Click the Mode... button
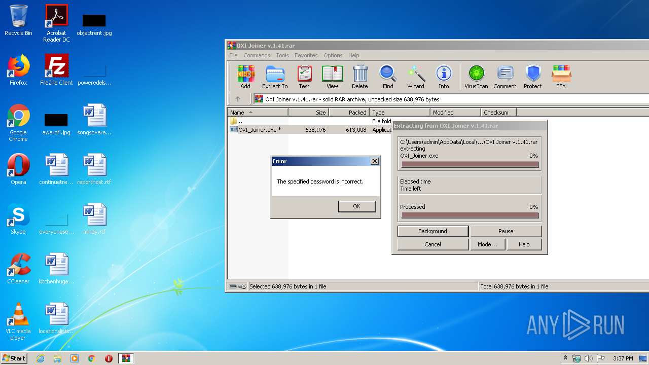 (x=487, y=244)
